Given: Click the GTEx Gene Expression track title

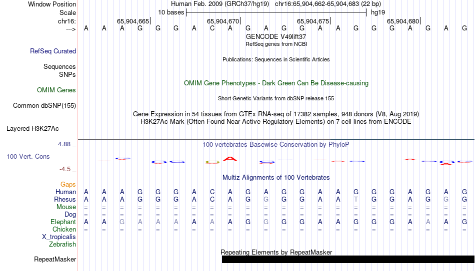Looking at the screenshot, I should (x=276, y=114).
